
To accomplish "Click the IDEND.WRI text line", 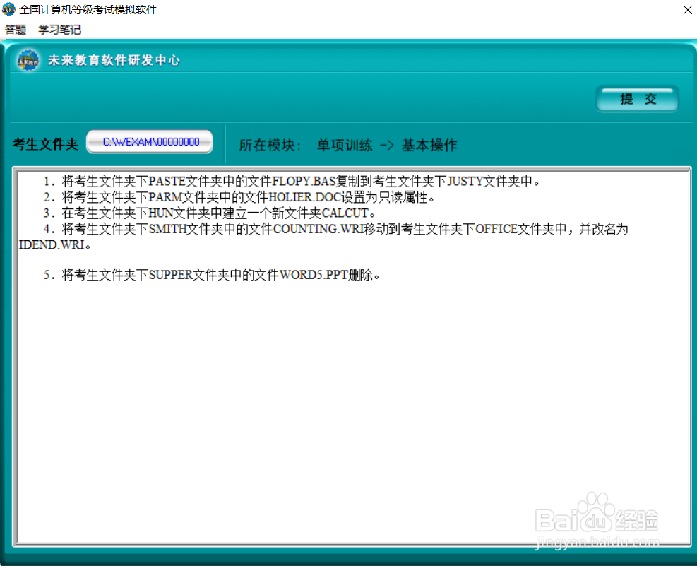I will 54,245.
